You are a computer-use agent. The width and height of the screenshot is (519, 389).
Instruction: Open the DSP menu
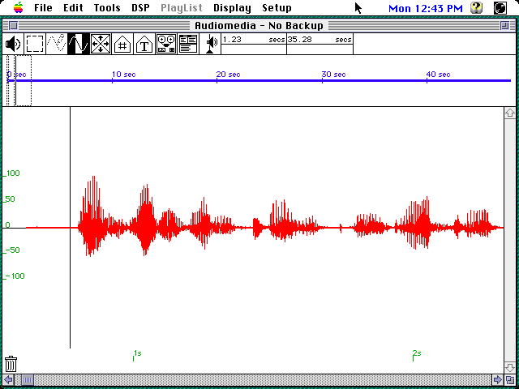coord(140,7)
